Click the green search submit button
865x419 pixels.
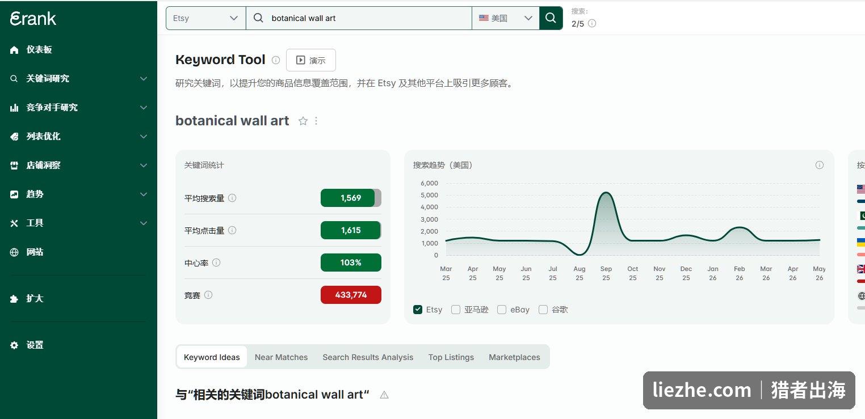point(551,18)
